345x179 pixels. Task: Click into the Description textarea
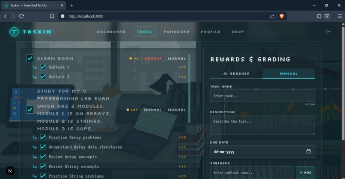[262, 125]
